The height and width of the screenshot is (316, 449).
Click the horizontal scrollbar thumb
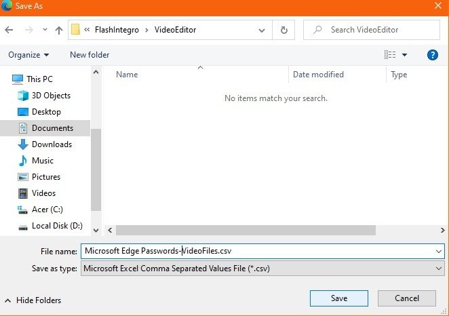(246, 230)
